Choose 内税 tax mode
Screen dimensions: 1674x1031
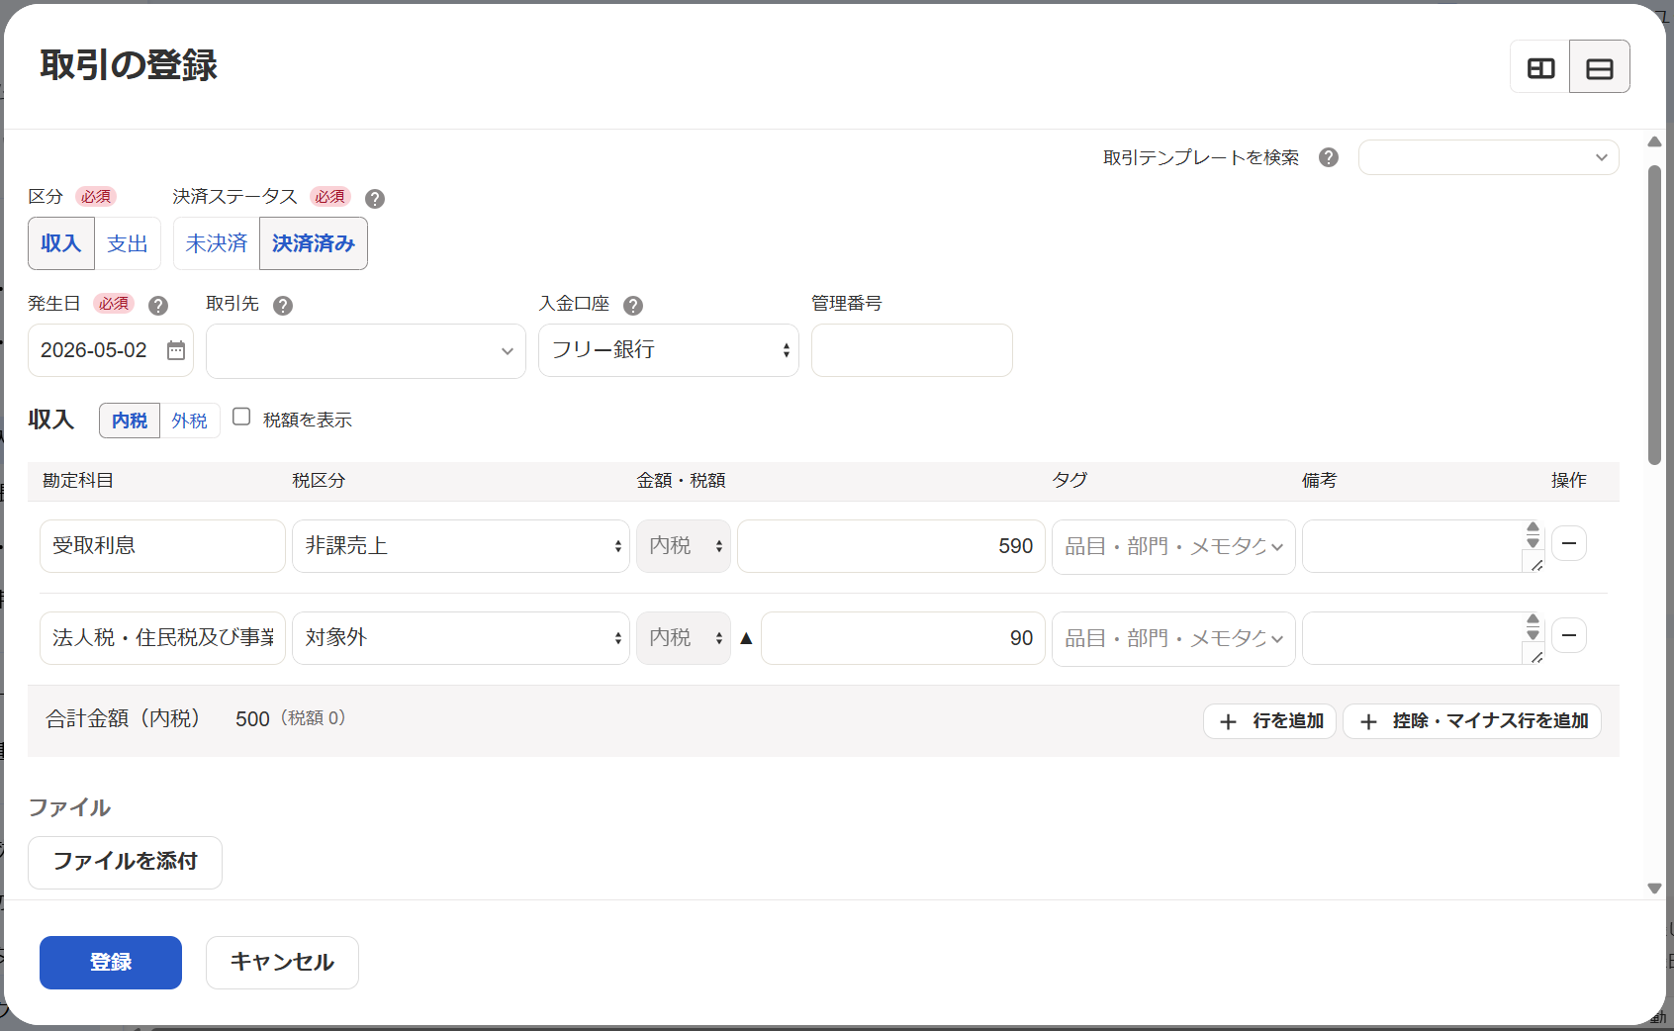(x=130, y=421)
